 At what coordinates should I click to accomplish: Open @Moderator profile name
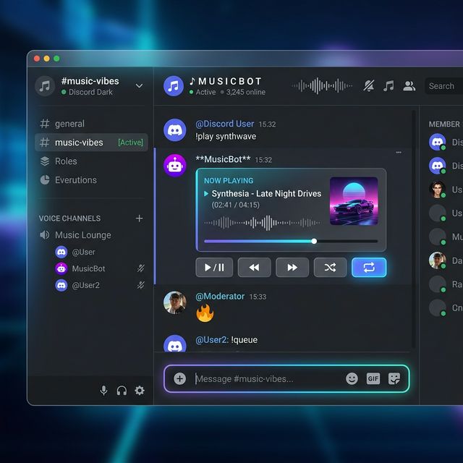220,296
